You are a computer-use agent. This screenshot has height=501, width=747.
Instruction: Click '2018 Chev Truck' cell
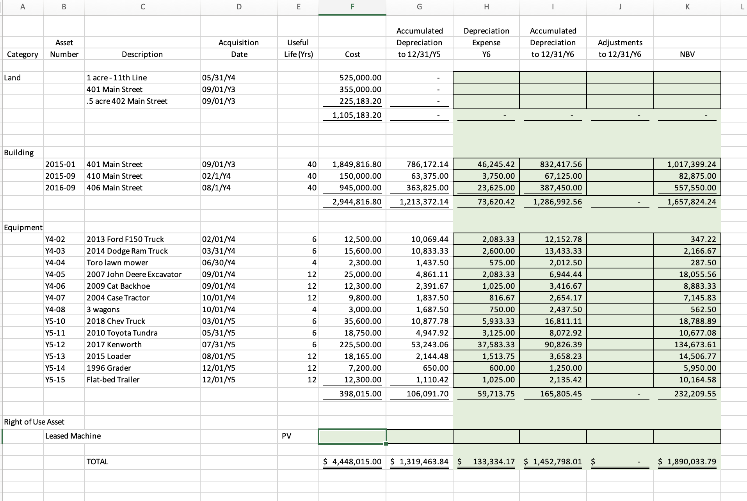142,321
